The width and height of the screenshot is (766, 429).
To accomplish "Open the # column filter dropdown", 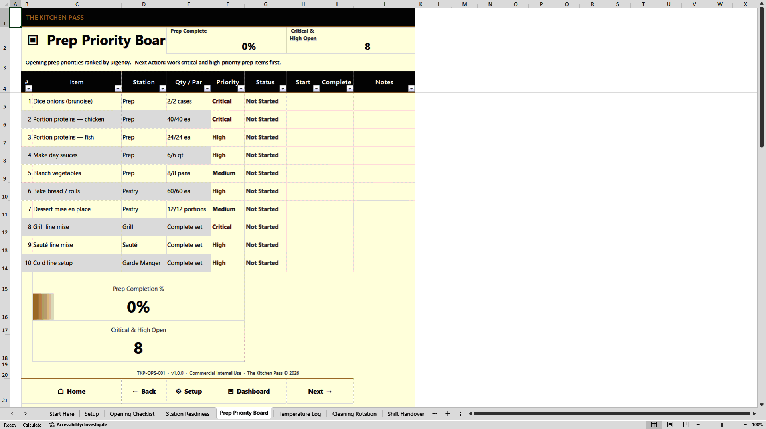I will [x=28, y=89].
